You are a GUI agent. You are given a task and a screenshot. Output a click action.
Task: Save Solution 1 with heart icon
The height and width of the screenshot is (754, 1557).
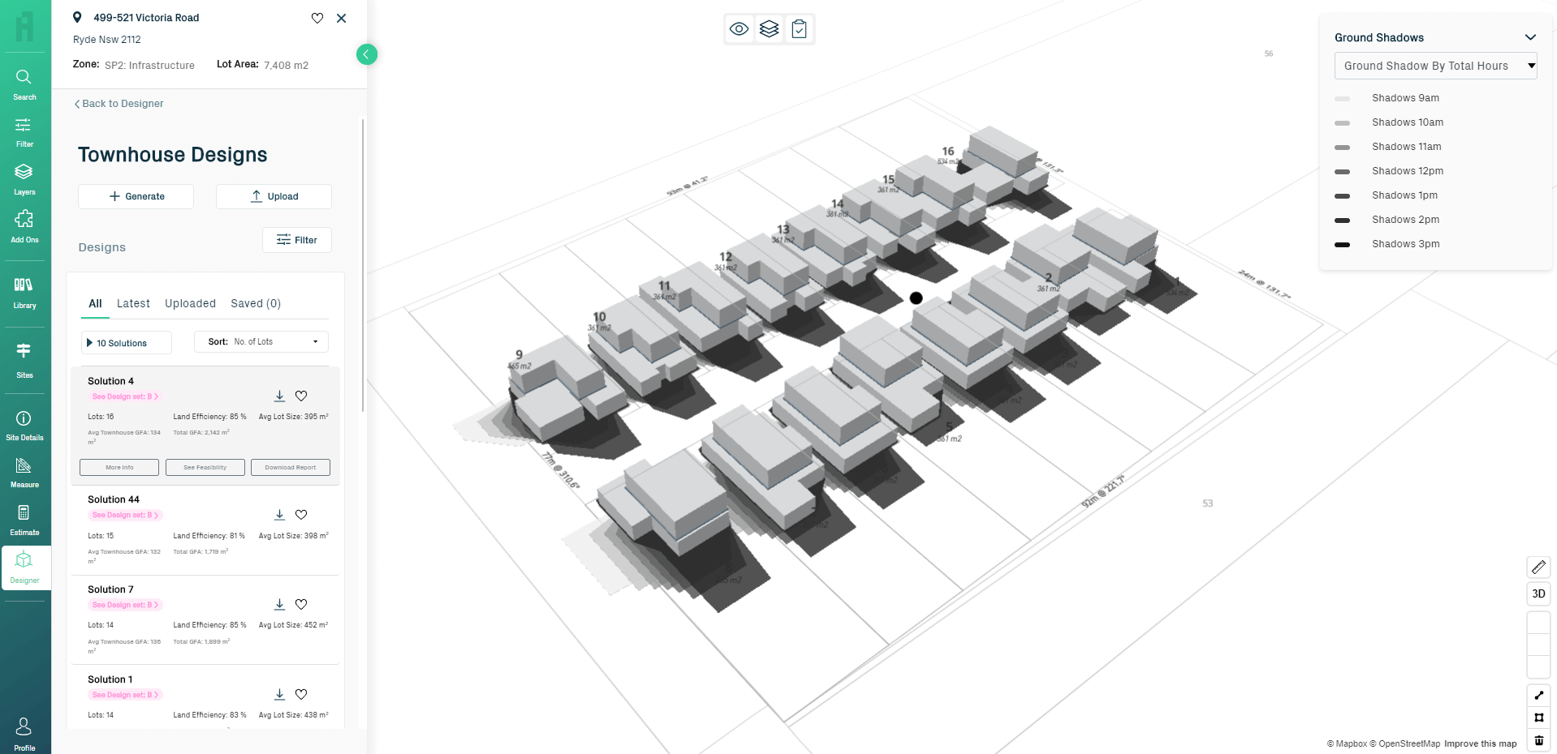pos(301,694)
